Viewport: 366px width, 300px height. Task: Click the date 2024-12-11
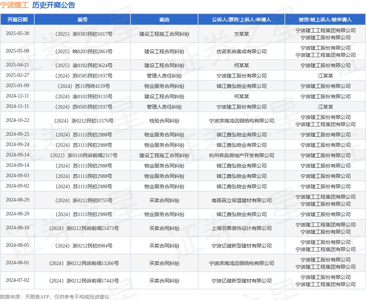(18, 96)
